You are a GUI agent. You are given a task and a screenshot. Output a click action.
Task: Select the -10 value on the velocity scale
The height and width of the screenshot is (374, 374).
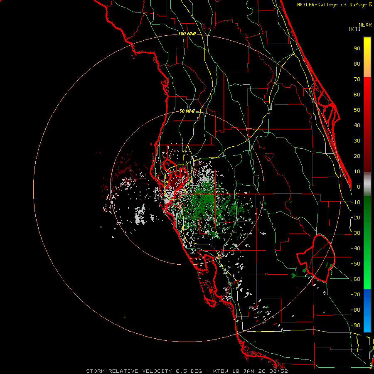pos(355,202)
